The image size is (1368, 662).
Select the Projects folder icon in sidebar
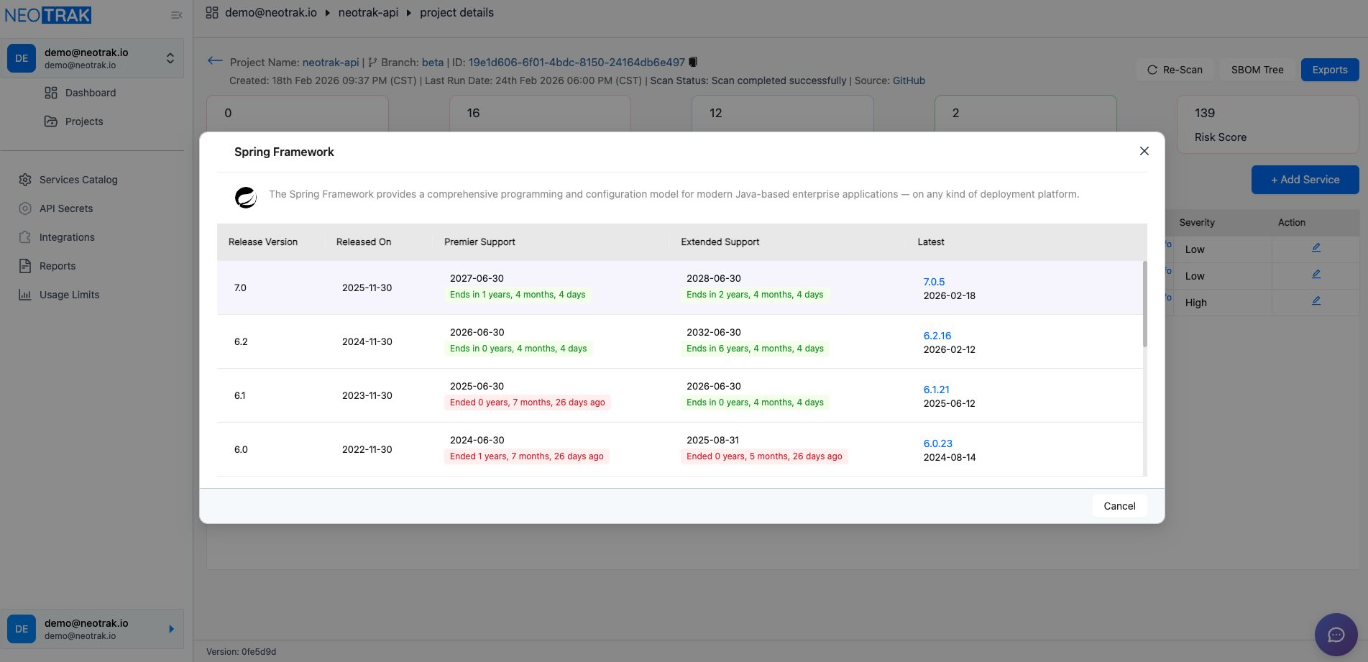click(x=50, y=121)
